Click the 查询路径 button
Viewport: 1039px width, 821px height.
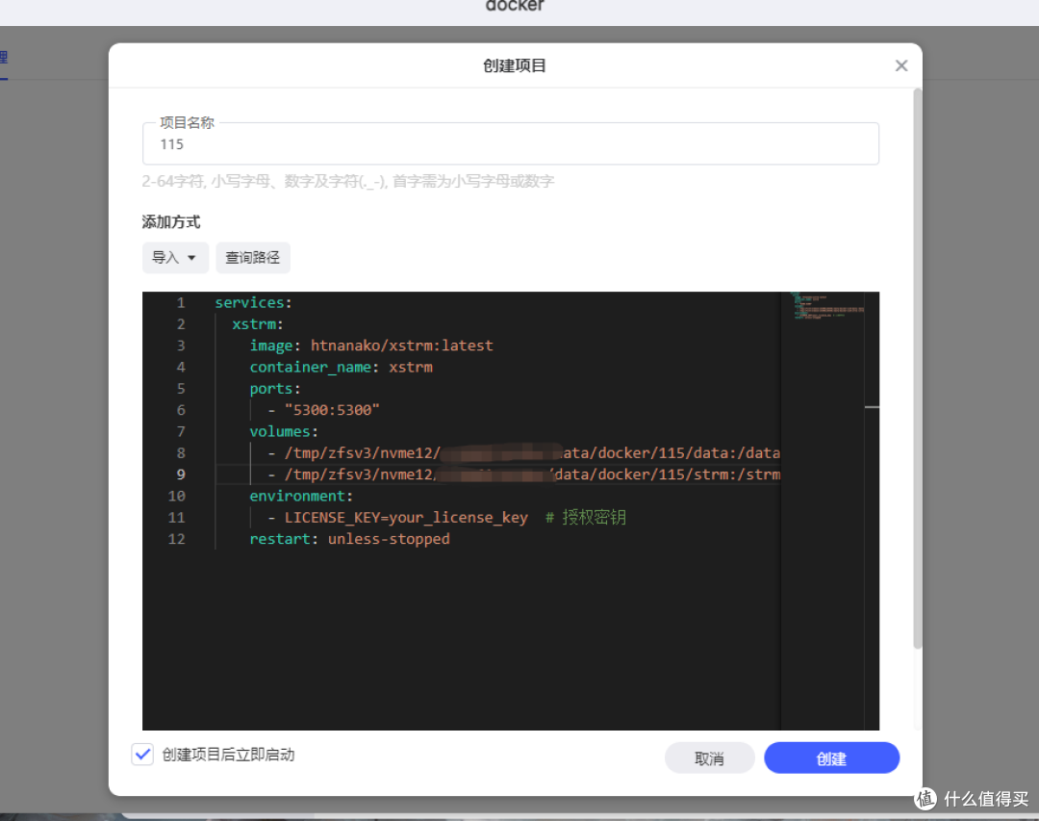tap(252, 257)
